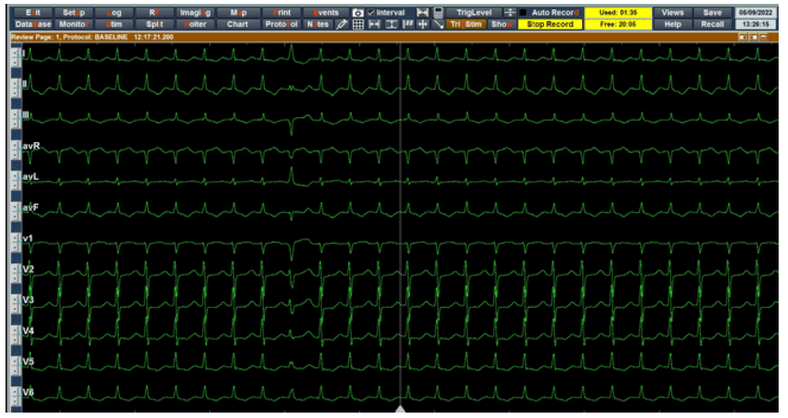Open the Events menu

click(326, 12)
